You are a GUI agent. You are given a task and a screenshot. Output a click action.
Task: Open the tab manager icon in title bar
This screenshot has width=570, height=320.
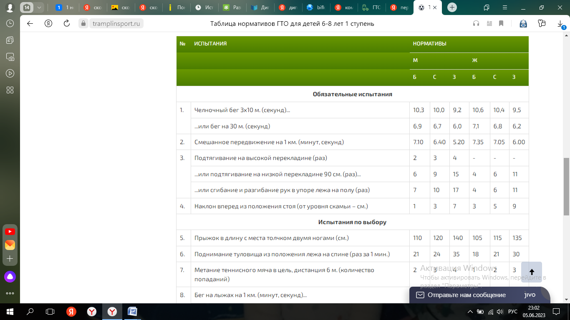click(x=487, y=7)
